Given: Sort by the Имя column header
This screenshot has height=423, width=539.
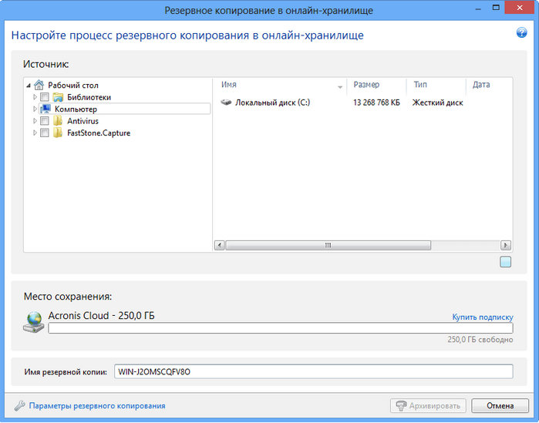Looking at the screenshot, I should click(280, 85).
